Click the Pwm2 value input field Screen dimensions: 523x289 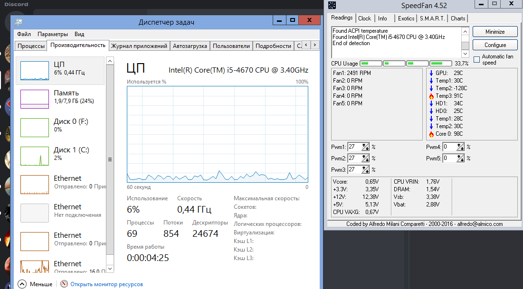pyautogui.click(x=354, y=158)
